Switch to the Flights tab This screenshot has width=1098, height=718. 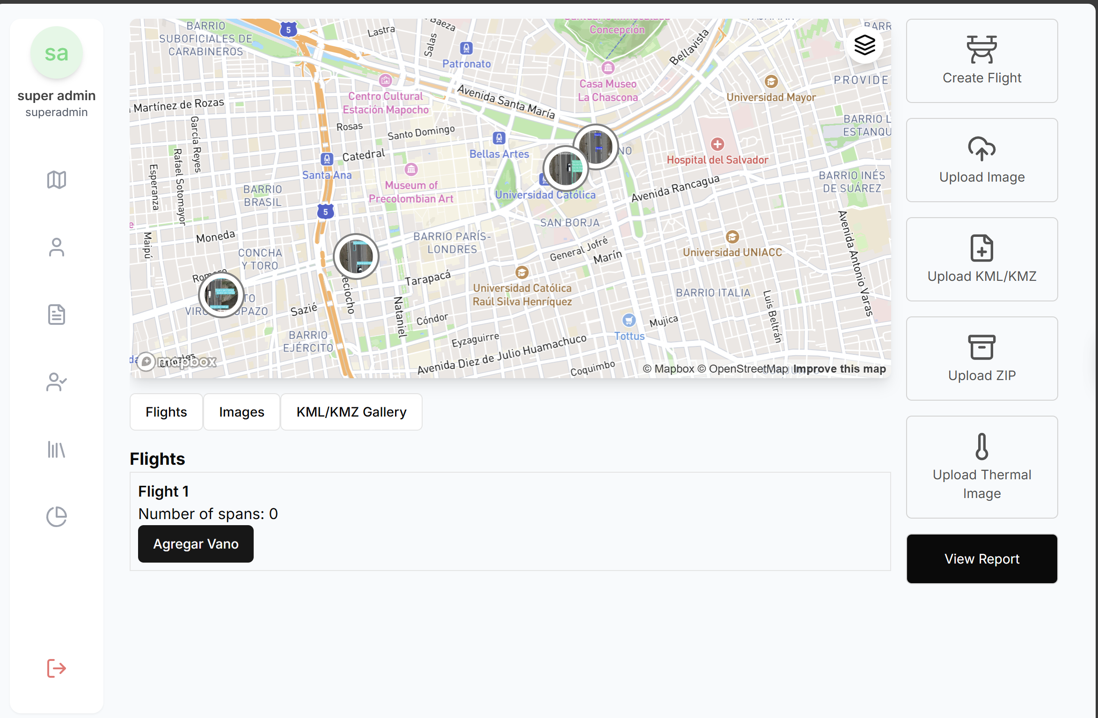point(166,412)
